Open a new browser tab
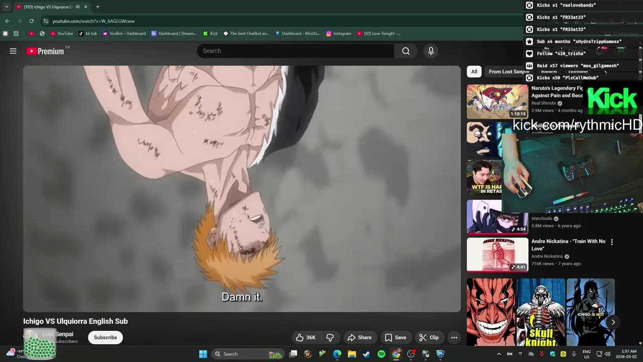The image size is (643, 362). tap(97, 7)
